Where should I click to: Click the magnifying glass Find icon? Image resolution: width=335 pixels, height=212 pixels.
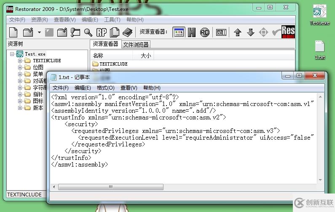coord(88,32)
